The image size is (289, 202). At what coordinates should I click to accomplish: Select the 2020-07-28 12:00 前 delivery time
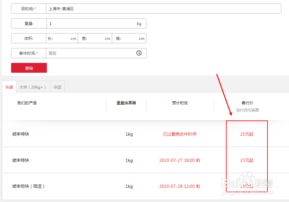(x=180, y=186)
